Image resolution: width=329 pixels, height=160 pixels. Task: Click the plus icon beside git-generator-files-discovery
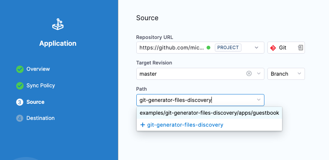(143, 125)
